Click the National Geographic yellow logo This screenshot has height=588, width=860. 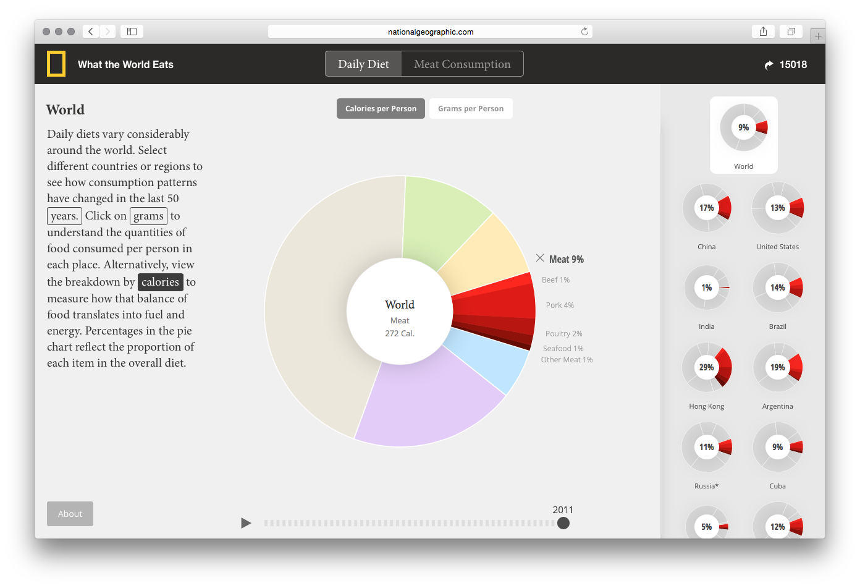(56, 64)
